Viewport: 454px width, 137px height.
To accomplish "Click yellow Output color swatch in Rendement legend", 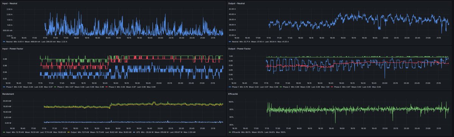I will coord(68,132).
